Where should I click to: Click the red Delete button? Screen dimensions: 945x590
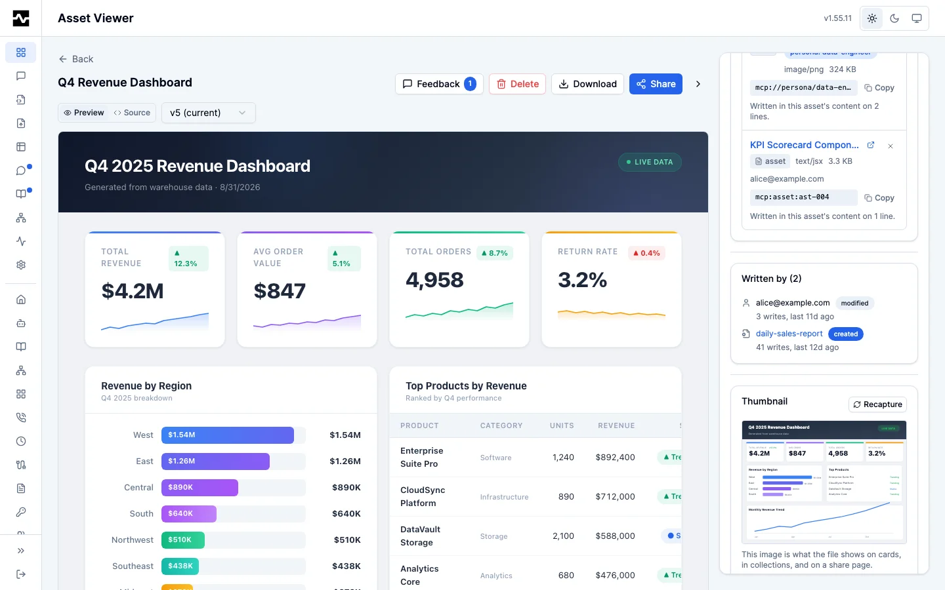517,84
